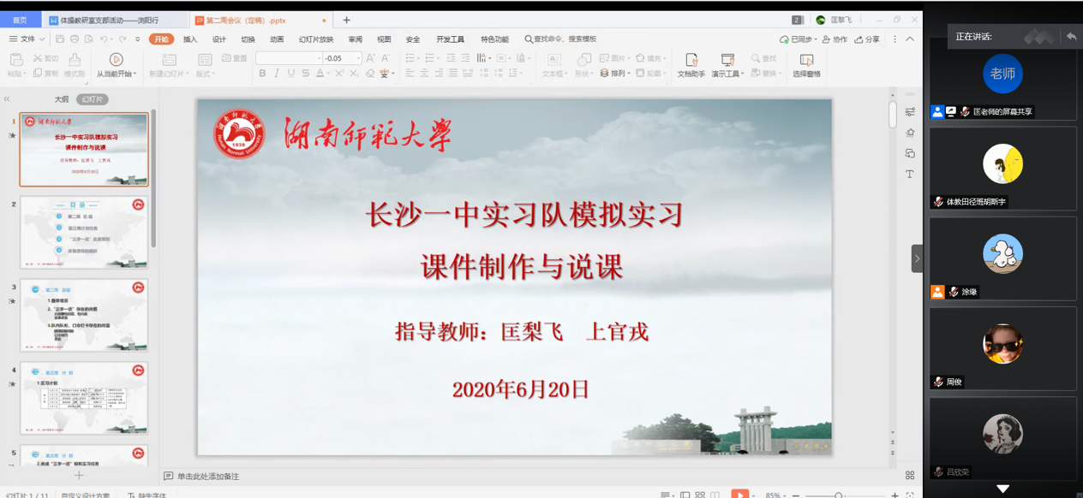This screenshot has width=1083, height=498.
Task: Click the 单击此处添加备注 notes area
Action: [x=208, y=477]
